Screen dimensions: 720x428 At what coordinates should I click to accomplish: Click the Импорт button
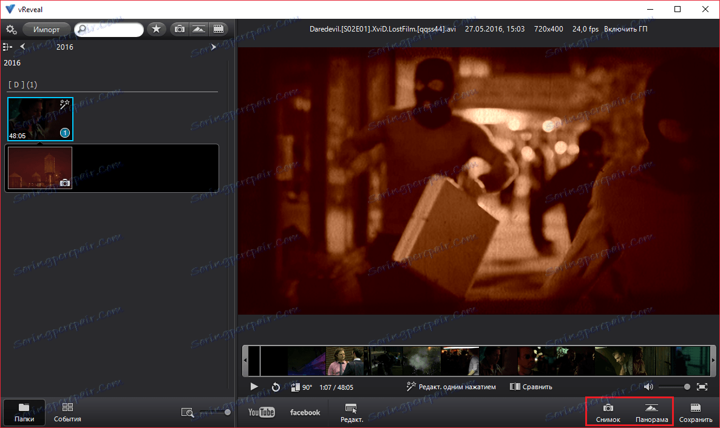click(46, 29)
